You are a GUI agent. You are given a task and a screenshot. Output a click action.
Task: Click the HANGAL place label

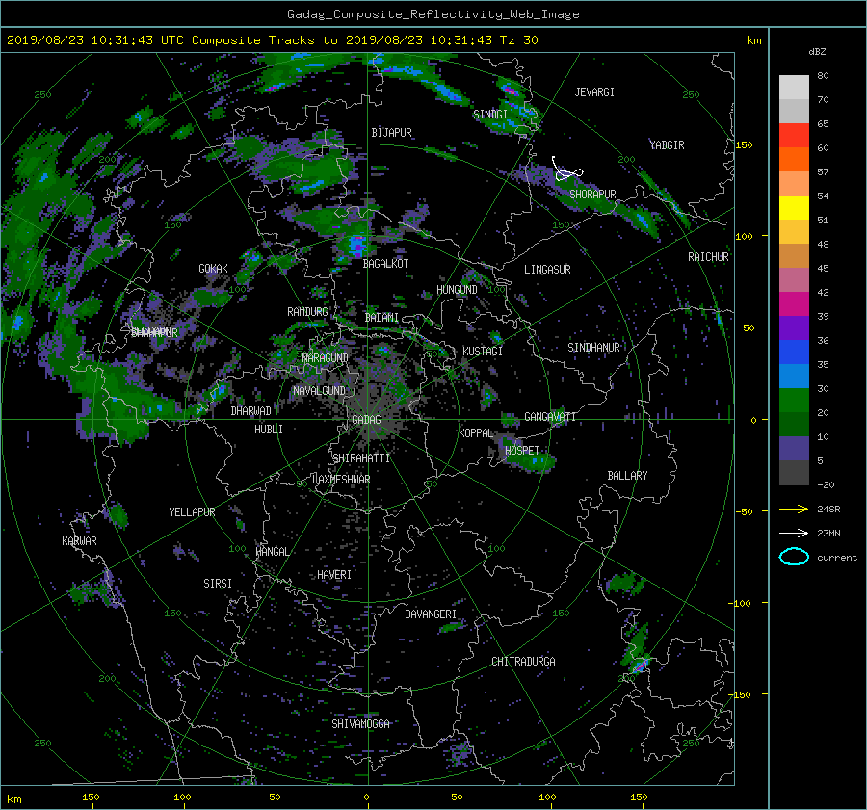point(272,552)
